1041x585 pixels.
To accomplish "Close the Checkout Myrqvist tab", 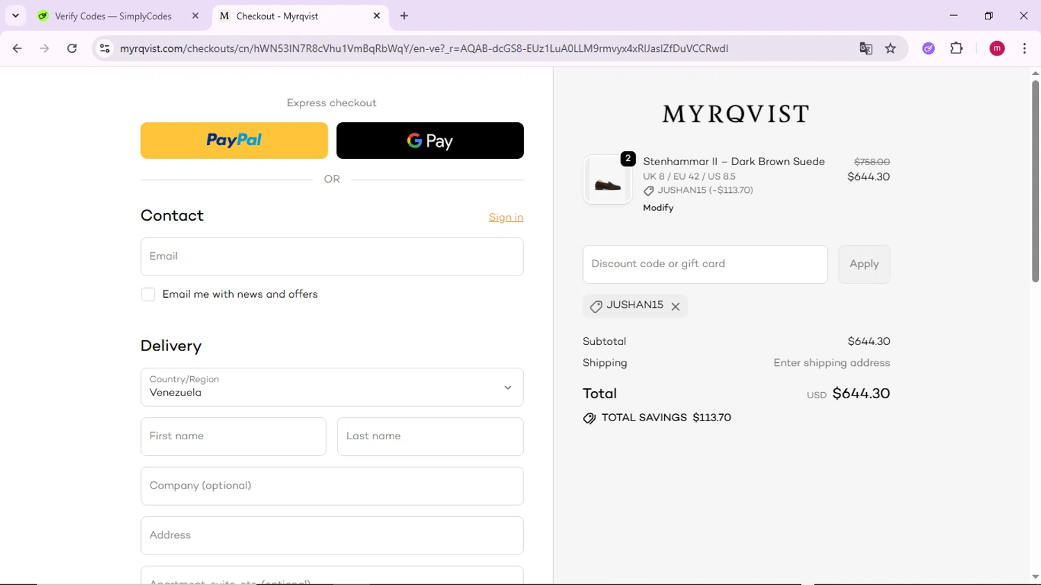I will (x=377, y=16).
